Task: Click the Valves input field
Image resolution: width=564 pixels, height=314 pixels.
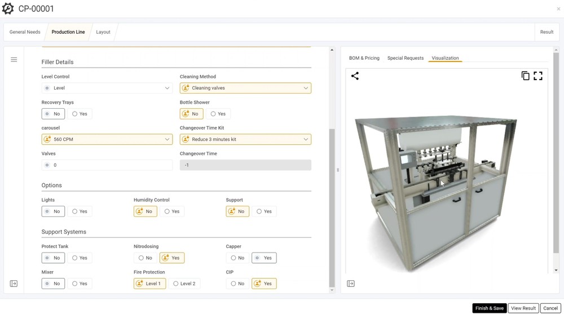Action: tap(107, 165)
